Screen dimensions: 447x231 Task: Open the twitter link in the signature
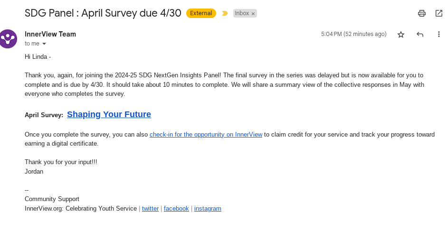tap(150, 208)
